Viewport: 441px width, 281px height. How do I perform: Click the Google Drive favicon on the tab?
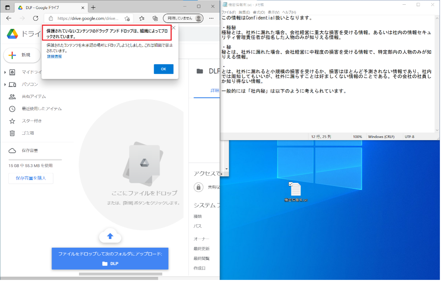click(x=20, y=7)
